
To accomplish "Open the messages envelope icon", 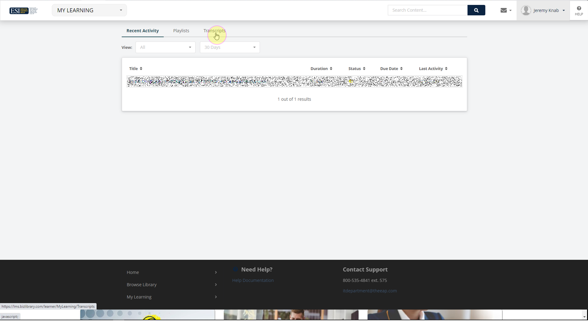I will (503, 10).
